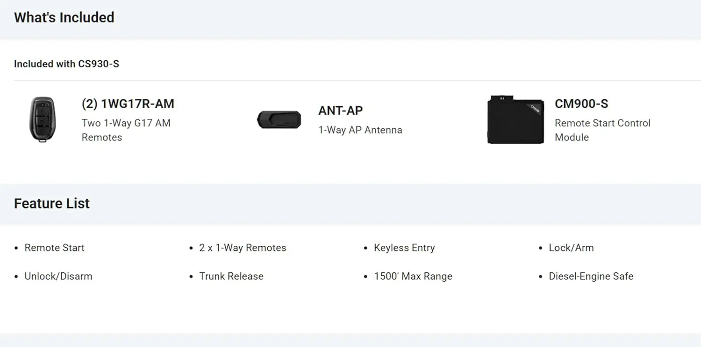Click the Trunk Release feature item
The height and width of the screenshot is (347, 701).
[x=231, y=276]
